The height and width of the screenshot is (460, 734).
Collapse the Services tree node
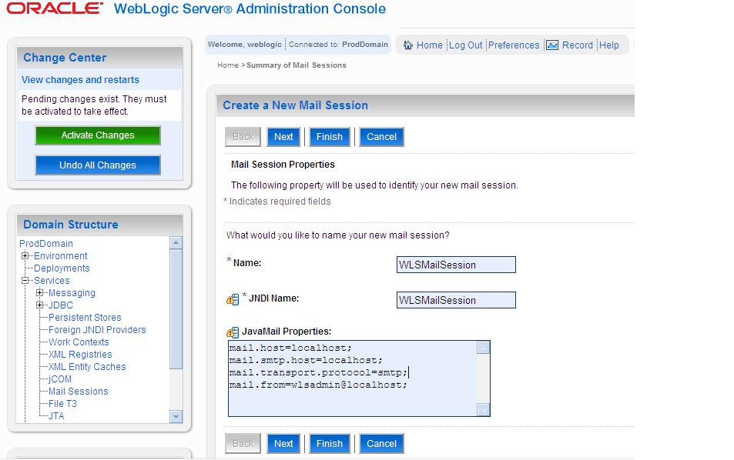pyautogui.click(x=25, y=281)
